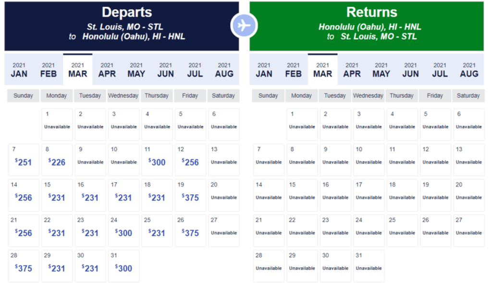The height and width of the screenshot is (283, 492).
Task: Select the JAN 2021 tab under Departs
Action: [19, 70]
